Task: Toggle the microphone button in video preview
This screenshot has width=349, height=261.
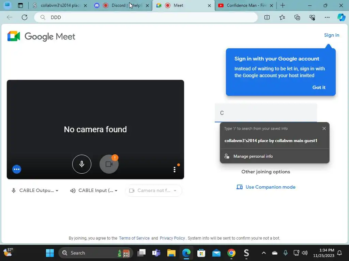Action: [82, 164]
